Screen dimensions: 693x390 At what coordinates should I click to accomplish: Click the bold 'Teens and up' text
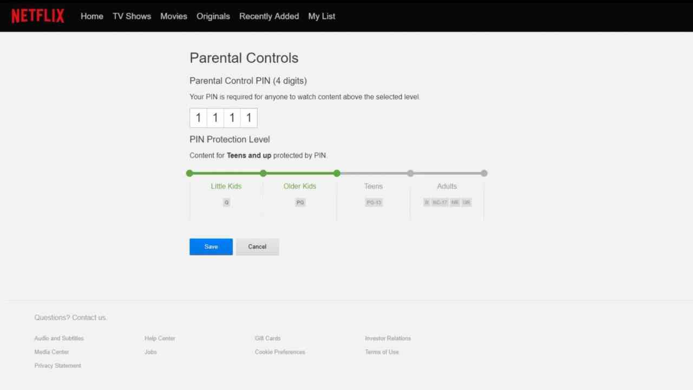[249, 155]
